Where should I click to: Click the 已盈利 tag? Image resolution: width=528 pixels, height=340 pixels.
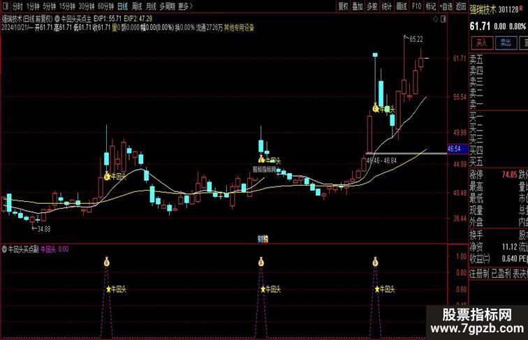point(501,274)
